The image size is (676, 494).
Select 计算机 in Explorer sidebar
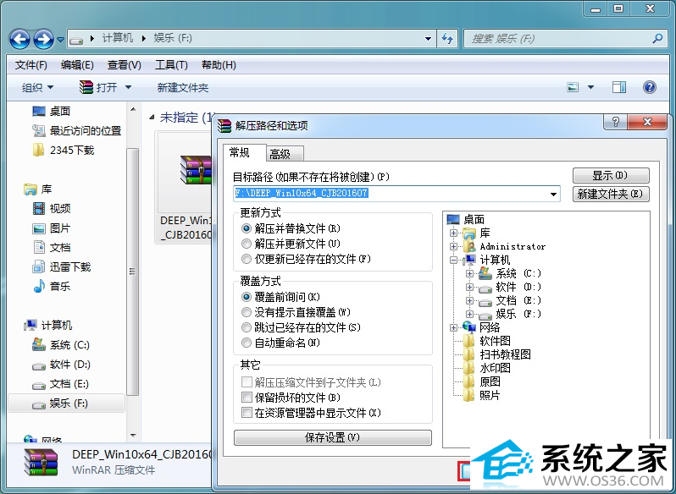48,326
